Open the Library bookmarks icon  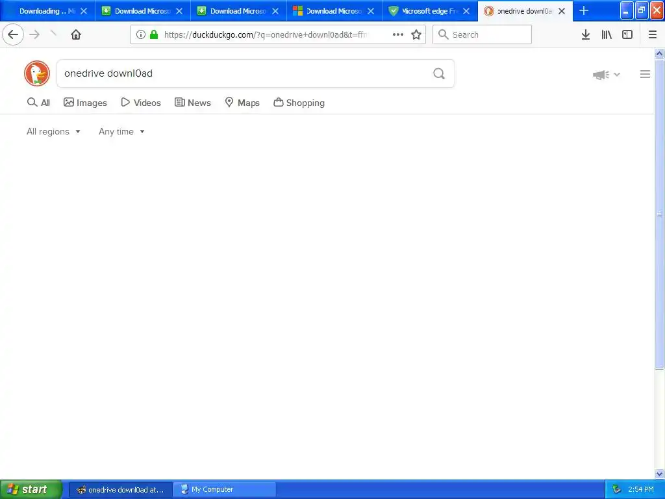(x=607, y=35)
